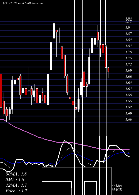Screen dimensions: 139x195
Task: Click the 1.61 price axis label
Action: pos(128,89)
